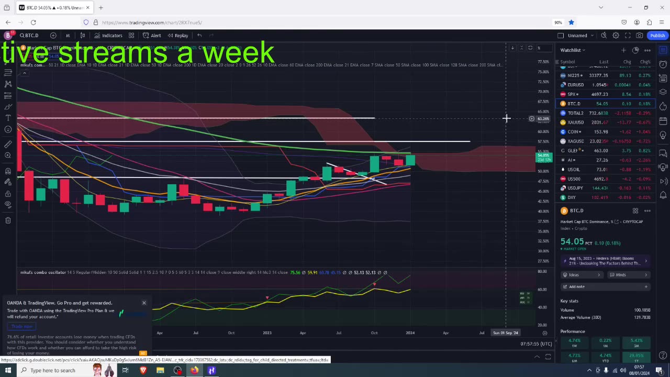This screenshot has width=670, height=377.
Task: Publish the chart idea
Action: tap(657, 35)
